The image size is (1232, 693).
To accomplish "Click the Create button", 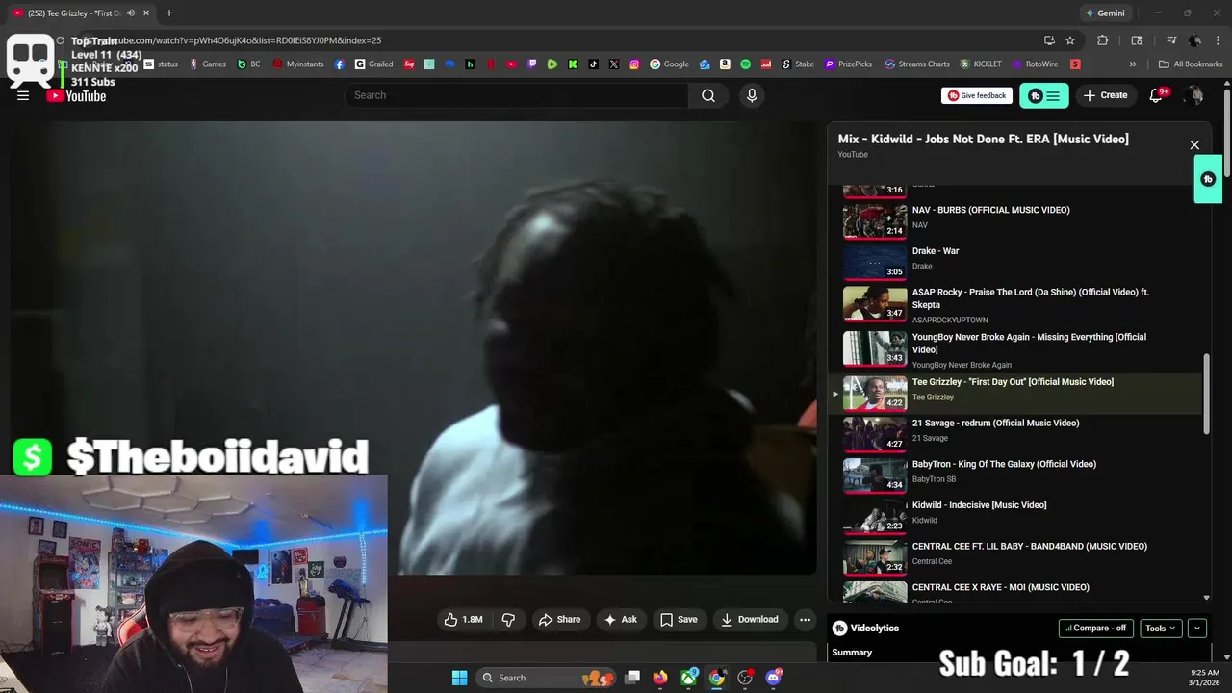I will (x=1105, y=95).
